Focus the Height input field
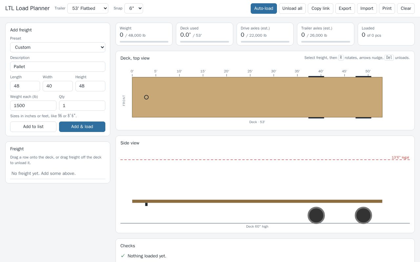The image size is (420, 262). tap(90, 86)
